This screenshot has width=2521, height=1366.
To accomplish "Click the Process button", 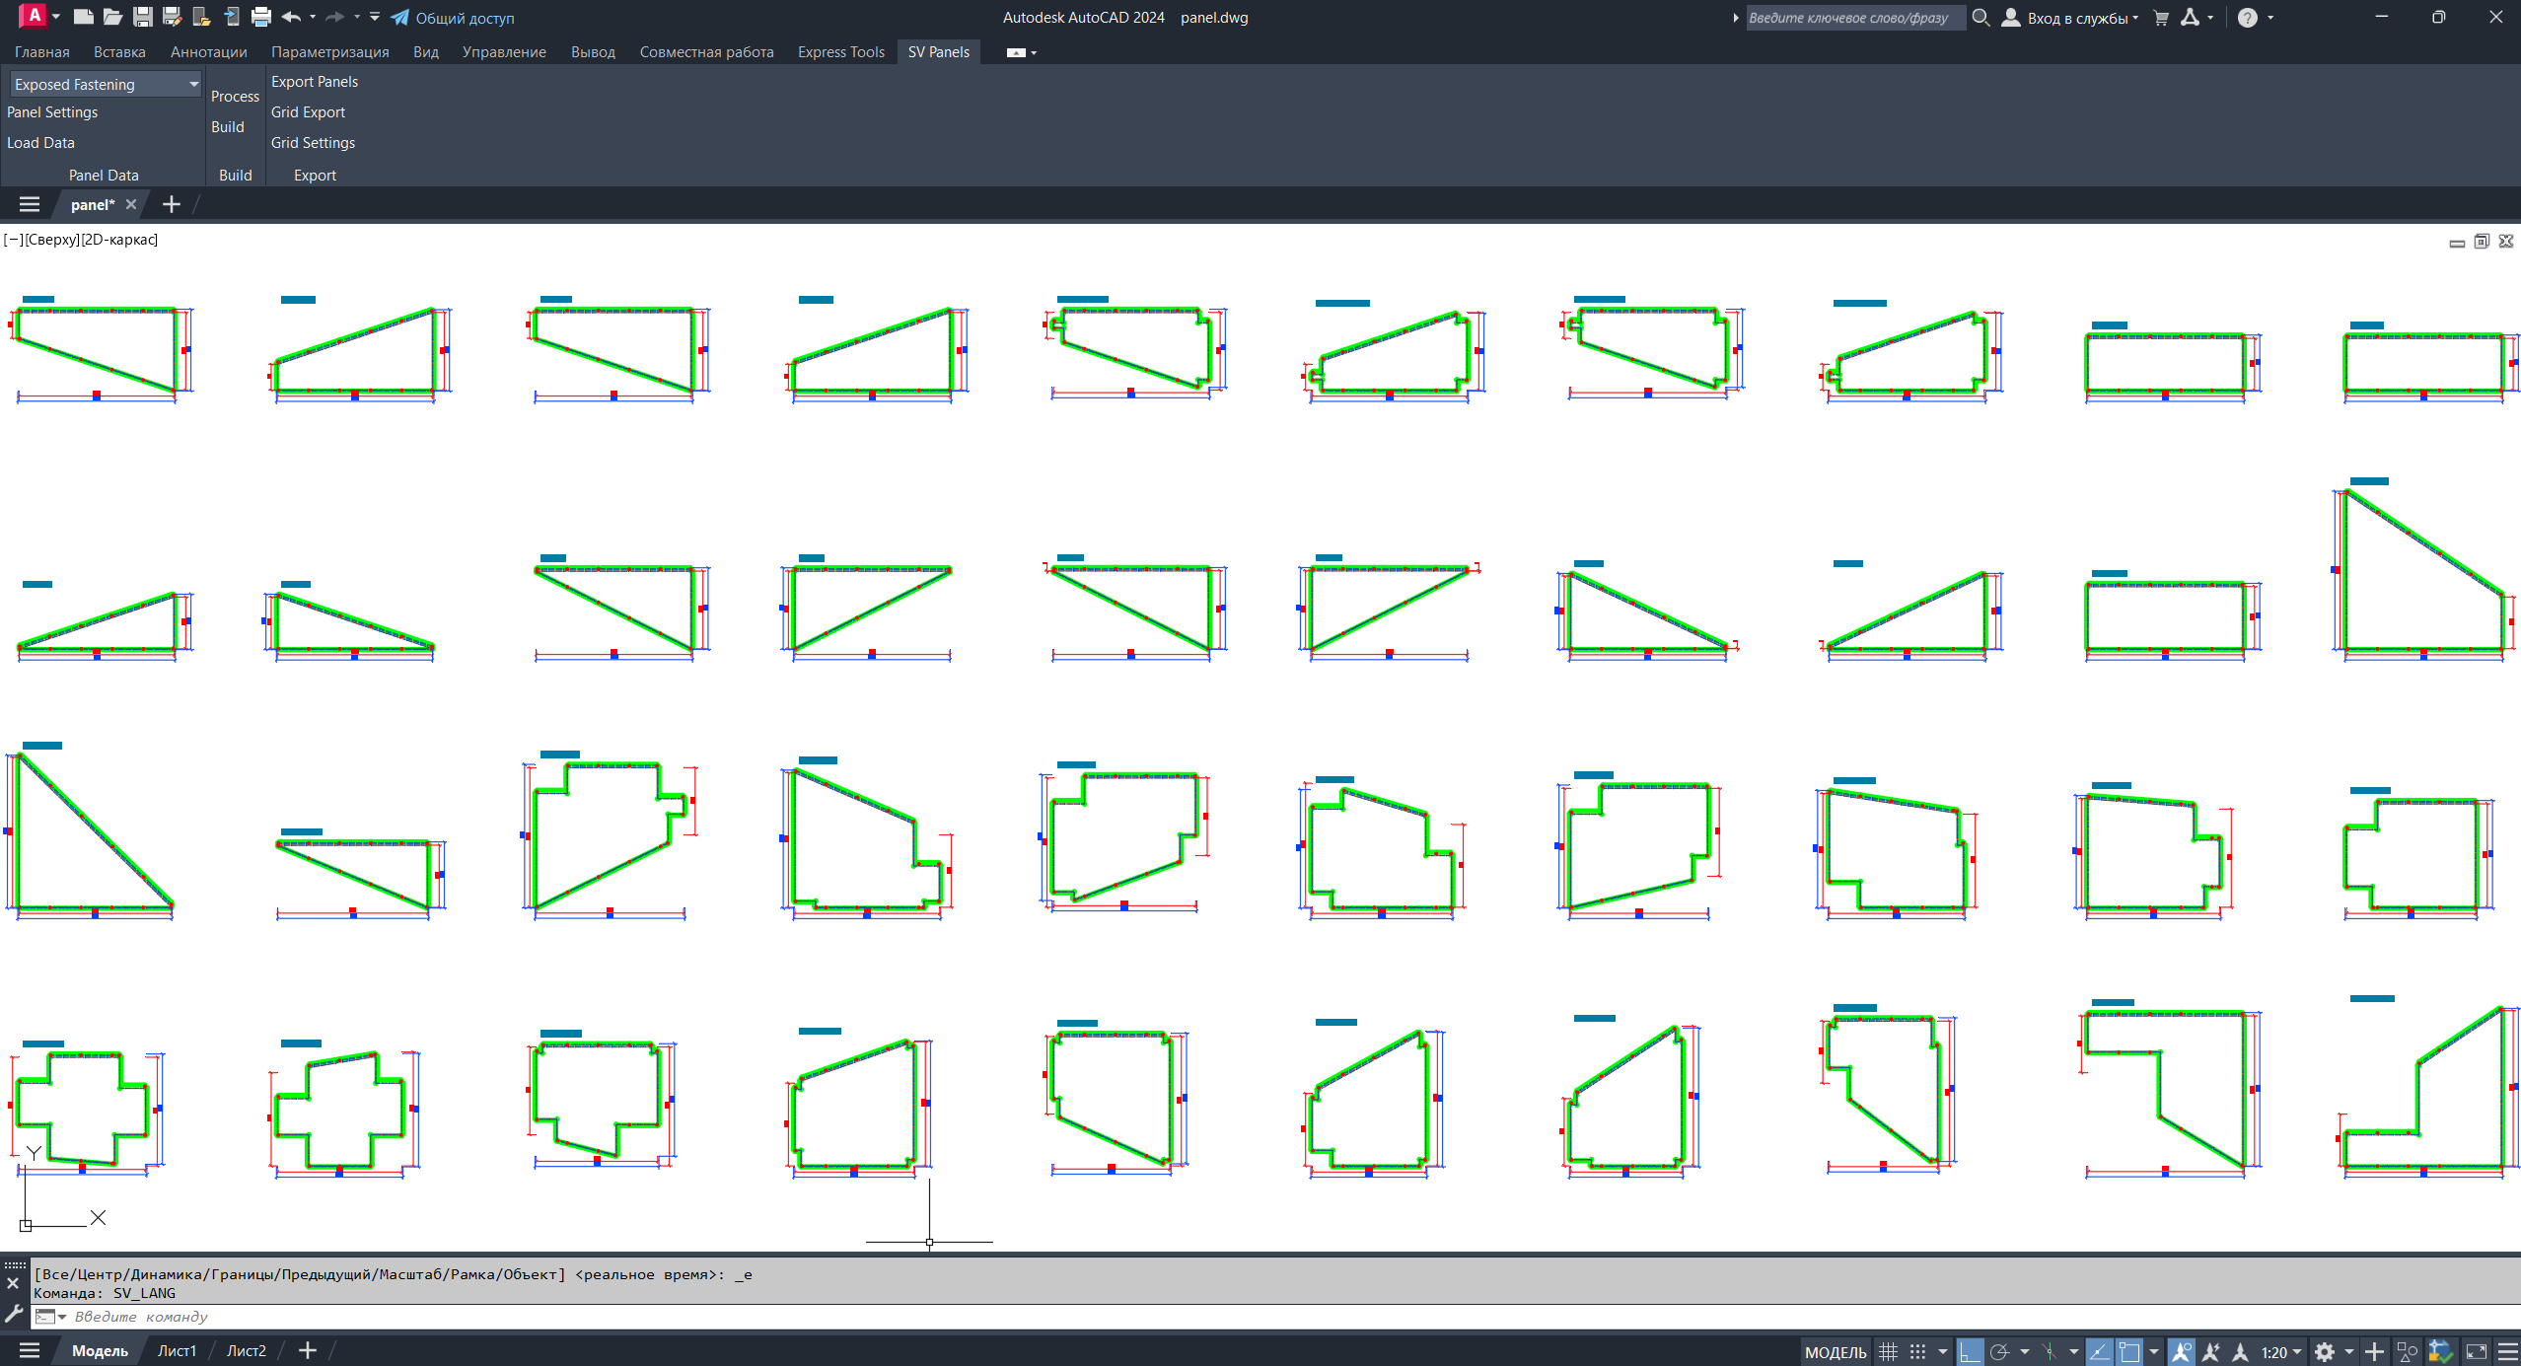I will click(x=235, y=97).
